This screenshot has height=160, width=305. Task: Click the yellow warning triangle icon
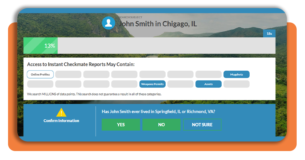[61, 112]
